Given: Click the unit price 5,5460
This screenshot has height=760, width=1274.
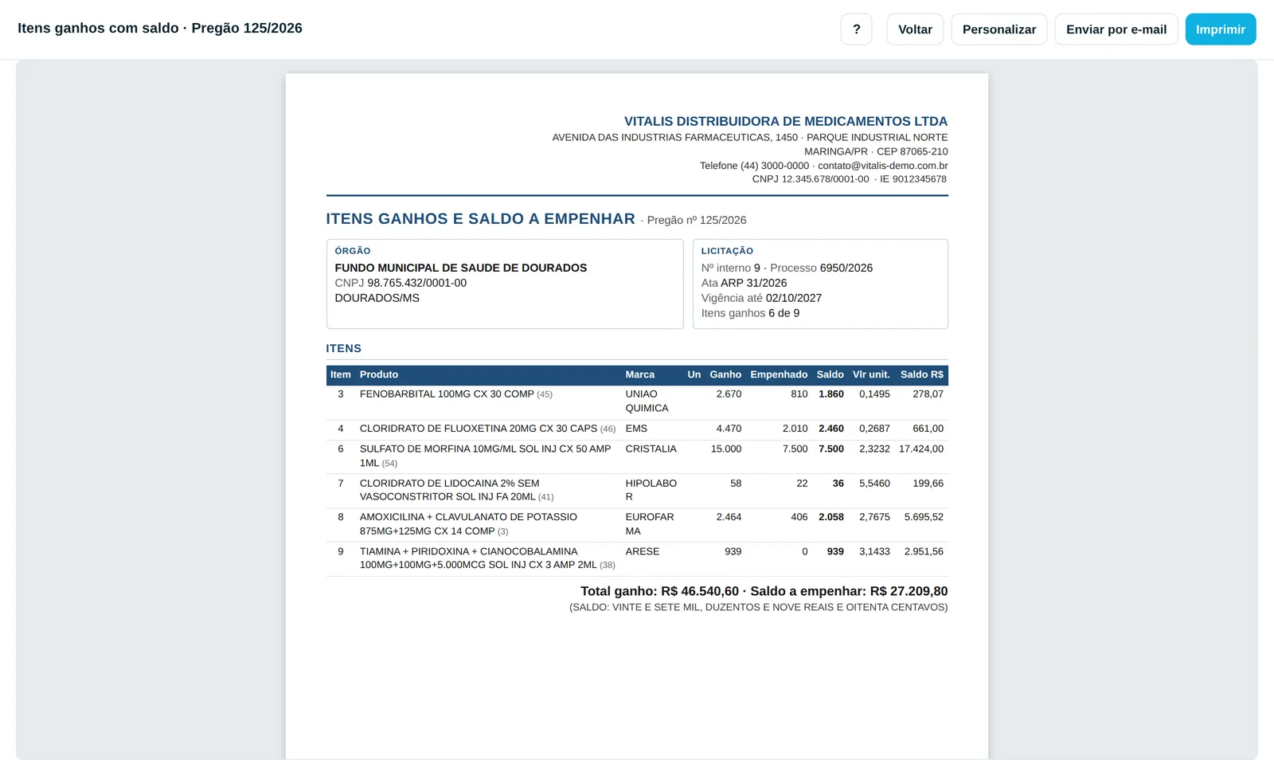Looking at the screenshot, I should point(874,484).
